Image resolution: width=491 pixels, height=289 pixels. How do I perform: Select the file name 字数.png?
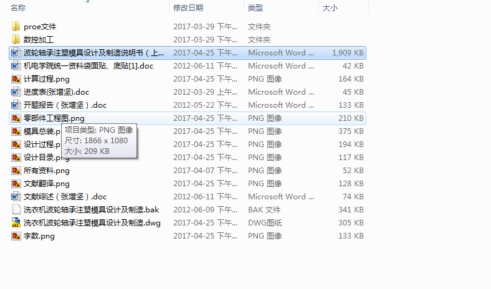click(39, 236)
